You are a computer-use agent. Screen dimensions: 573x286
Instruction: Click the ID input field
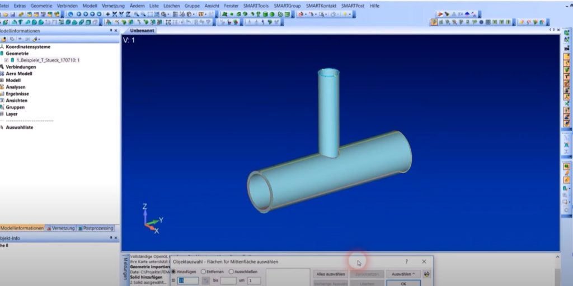[x=188, y=280]
